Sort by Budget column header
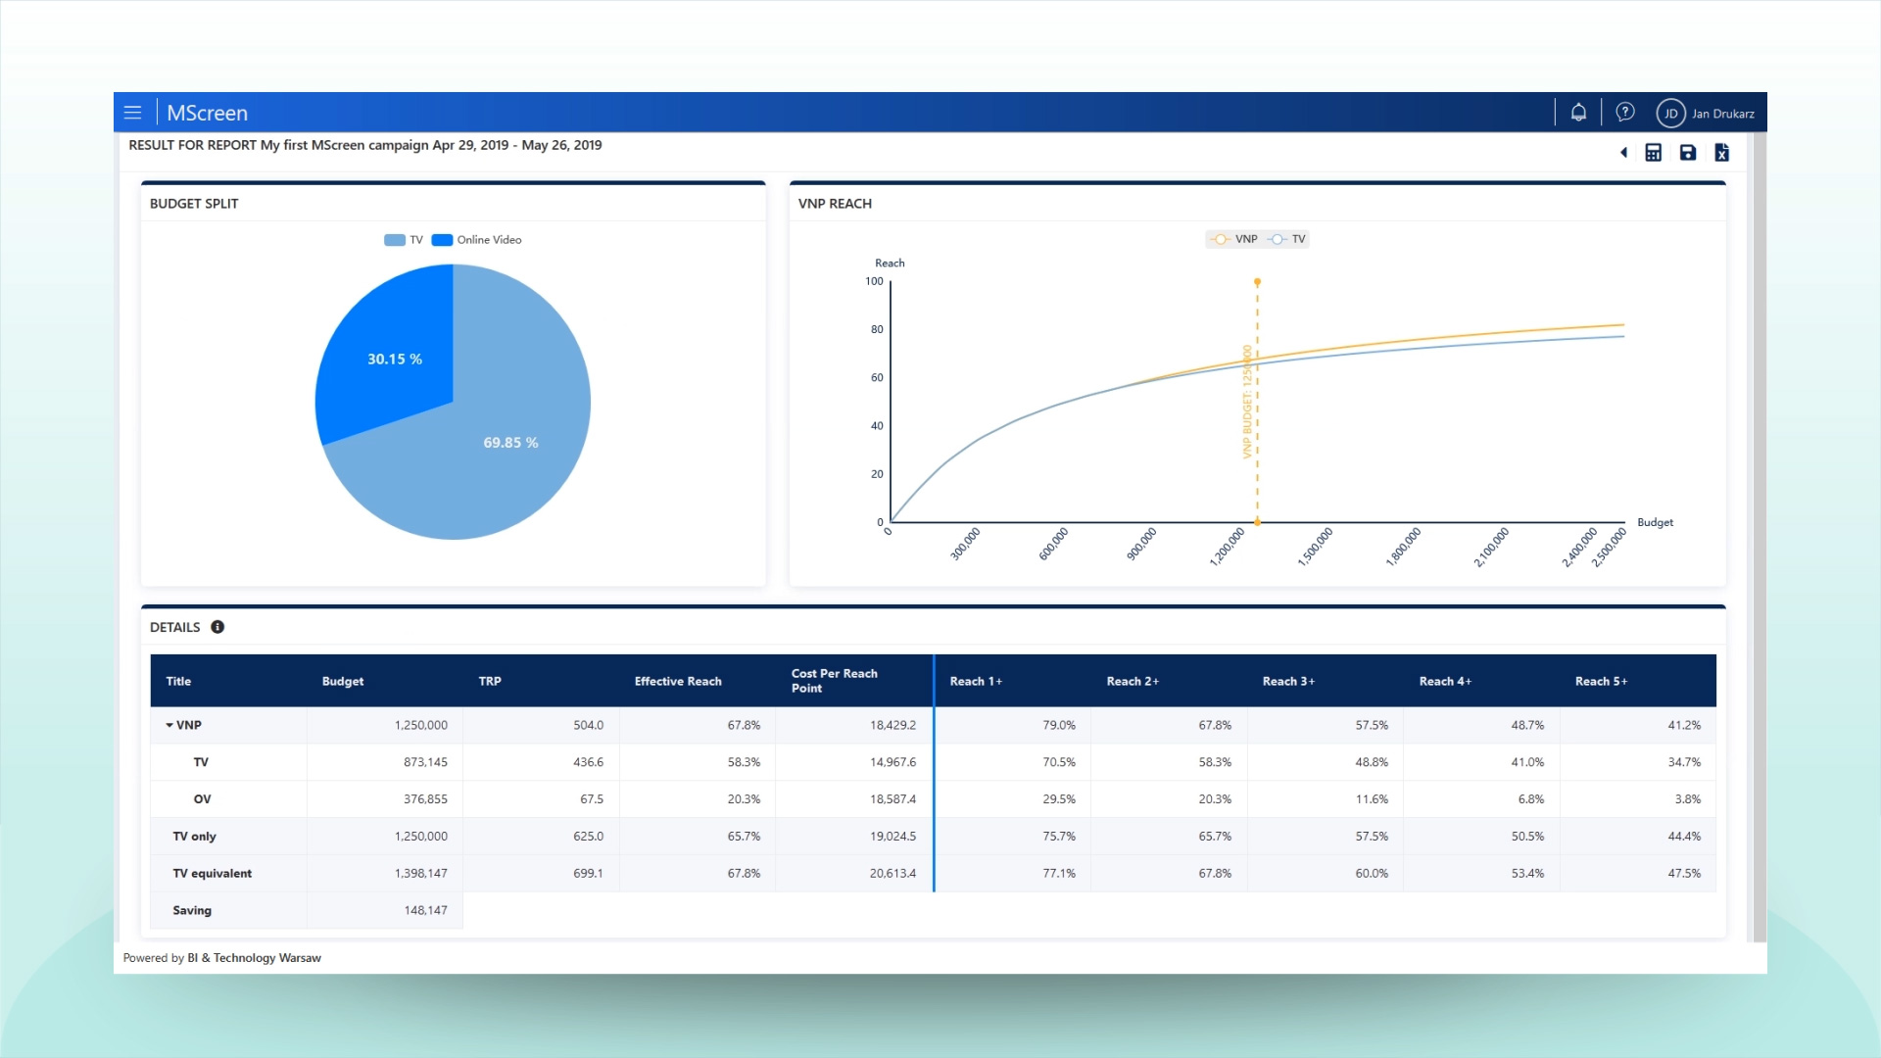1881x1058 pixels. coord(343,682)
